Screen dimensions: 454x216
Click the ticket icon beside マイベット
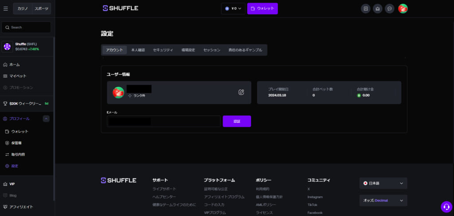click(5, 76)
